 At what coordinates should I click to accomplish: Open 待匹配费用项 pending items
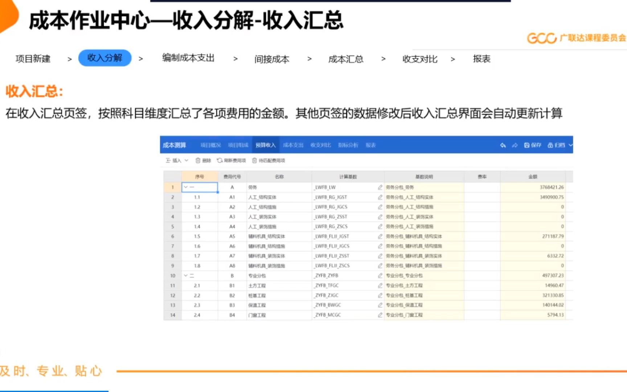[x=269, y=160]
